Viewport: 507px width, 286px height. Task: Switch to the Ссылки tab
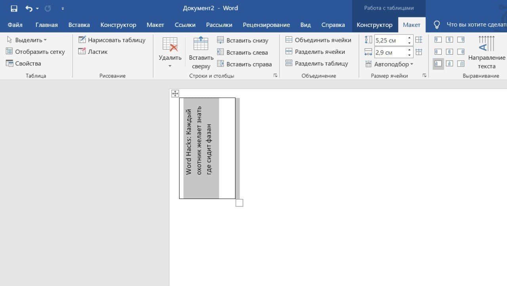[x=185, y=25]
